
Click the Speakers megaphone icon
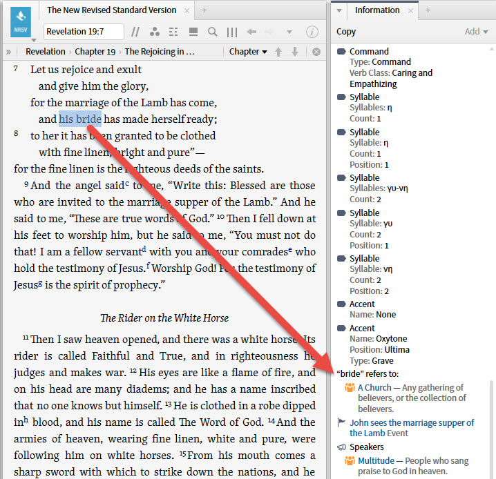click(341, 447)
